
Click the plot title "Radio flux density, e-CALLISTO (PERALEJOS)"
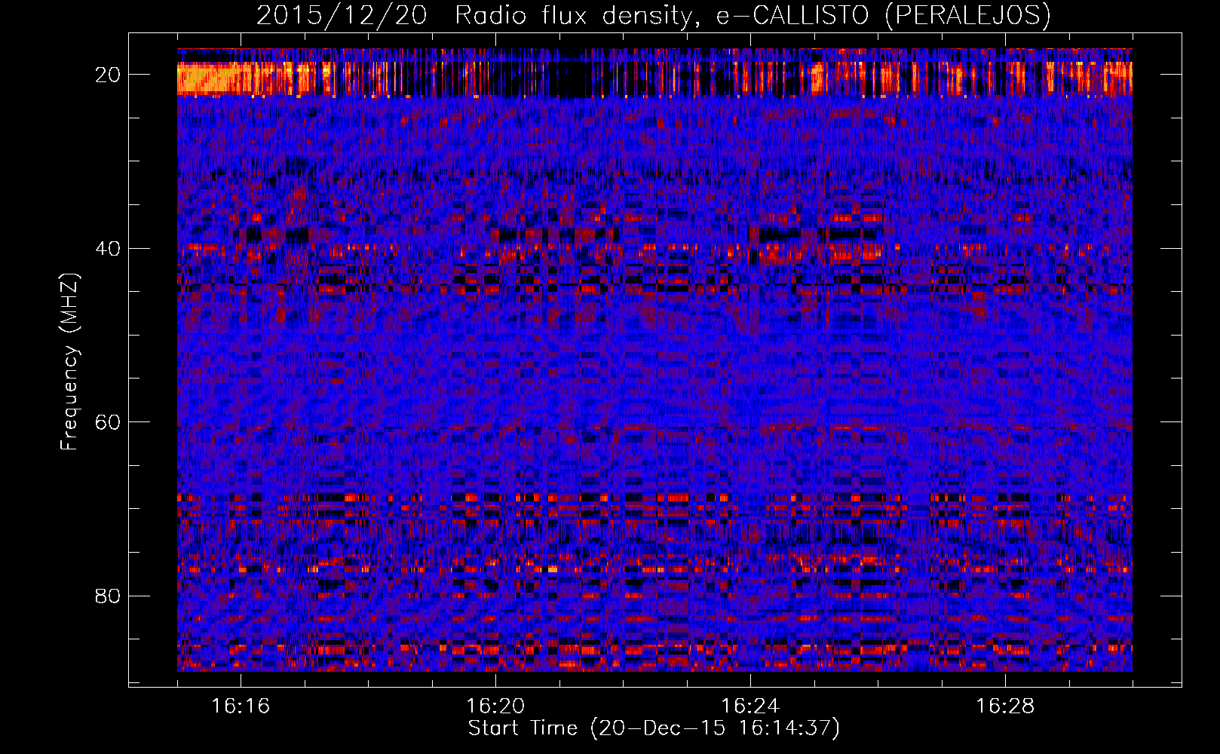(x=753, y=16)
